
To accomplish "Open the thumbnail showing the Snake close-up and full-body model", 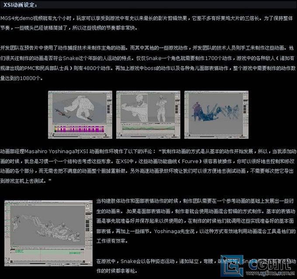I will point(148,115).
